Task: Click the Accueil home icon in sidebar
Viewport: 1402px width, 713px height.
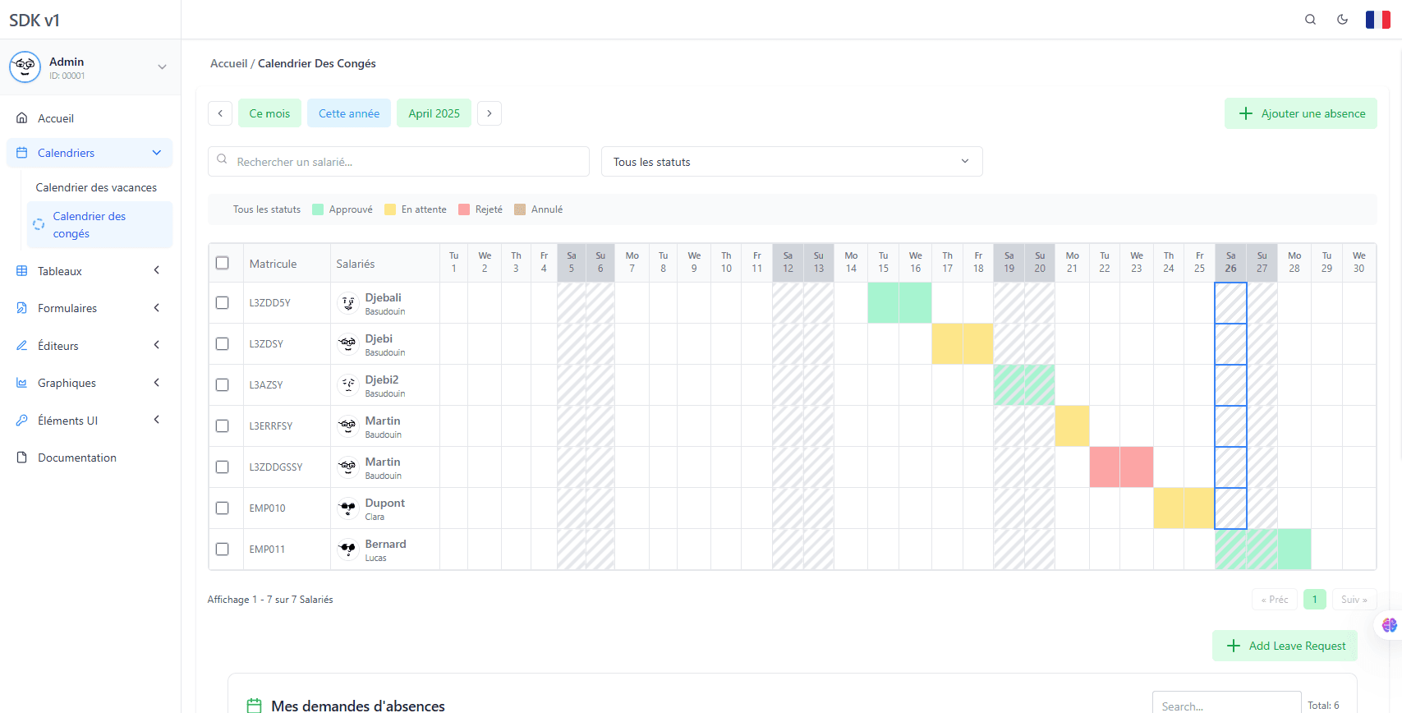Action: point(22,118)
